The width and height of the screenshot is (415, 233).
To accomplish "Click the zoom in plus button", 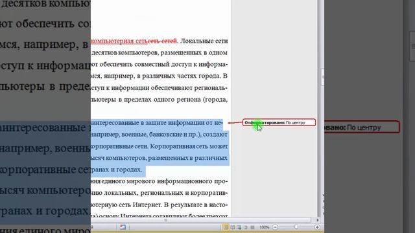I will 317,227.
